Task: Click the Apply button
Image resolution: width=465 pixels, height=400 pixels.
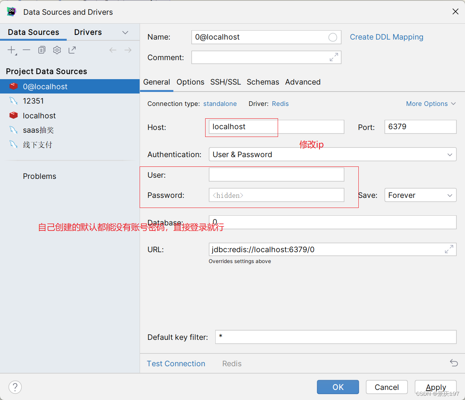Action: [x=436, y=387]
